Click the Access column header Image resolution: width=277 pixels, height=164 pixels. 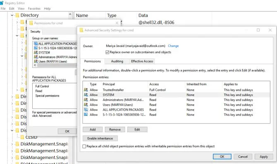[x=154, y=84]
